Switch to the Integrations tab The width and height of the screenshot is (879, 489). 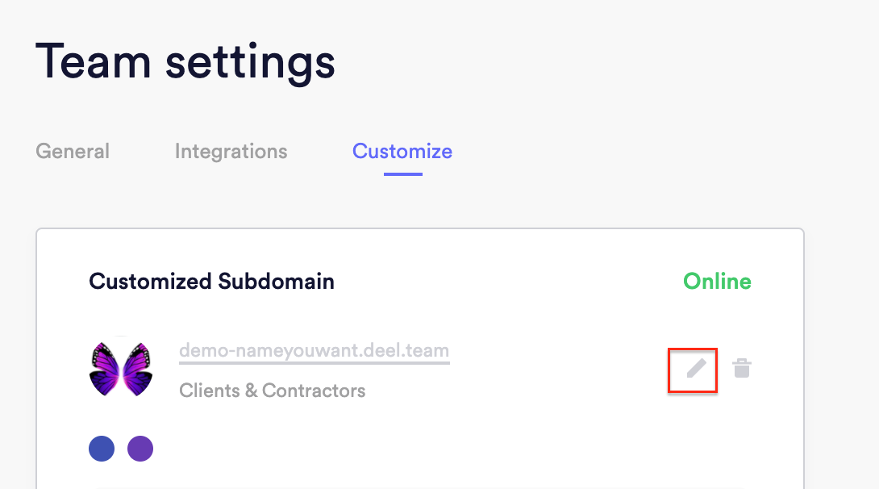coord(231,152)
